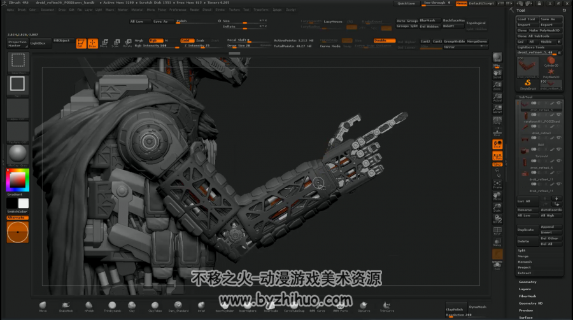Open the Stroke menu
The image size is (573, 320).
pyautogui.click(x=220, y=10)
